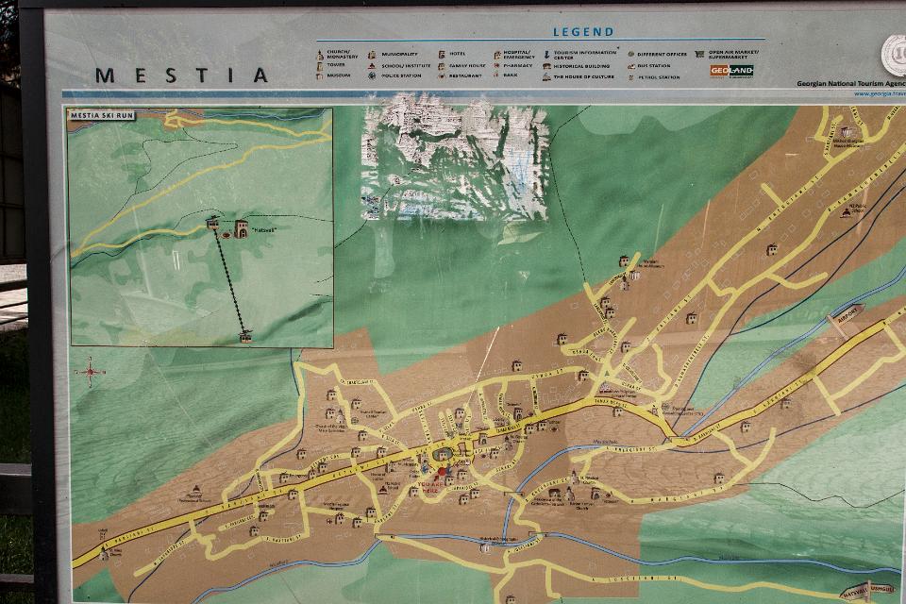This screenshot has height=604, width=906.
Task: Click the oval-highlighted building at town center
Action: (444, 454)
